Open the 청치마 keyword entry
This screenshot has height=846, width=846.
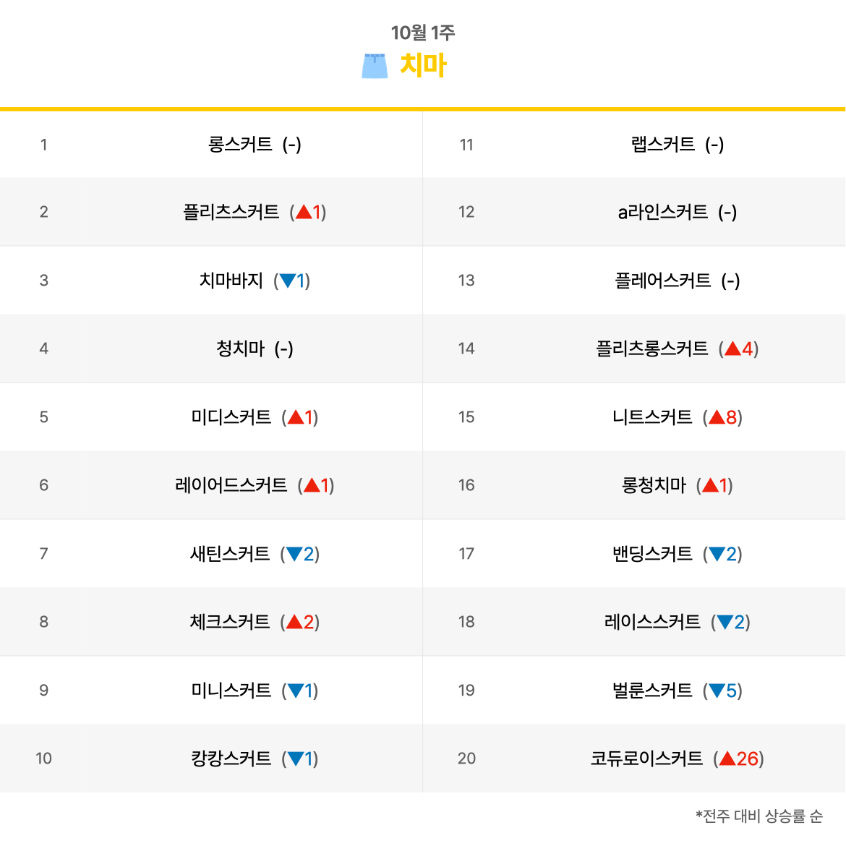pos(241,349)
